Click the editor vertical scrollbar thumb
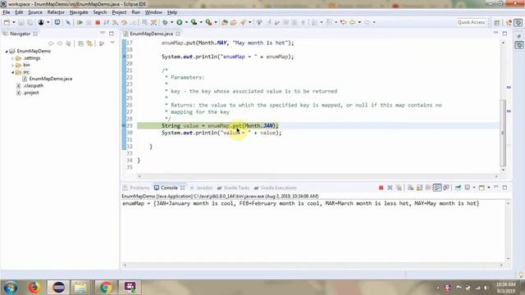Viewport: 525px width, 295px height. click(503, 133)
